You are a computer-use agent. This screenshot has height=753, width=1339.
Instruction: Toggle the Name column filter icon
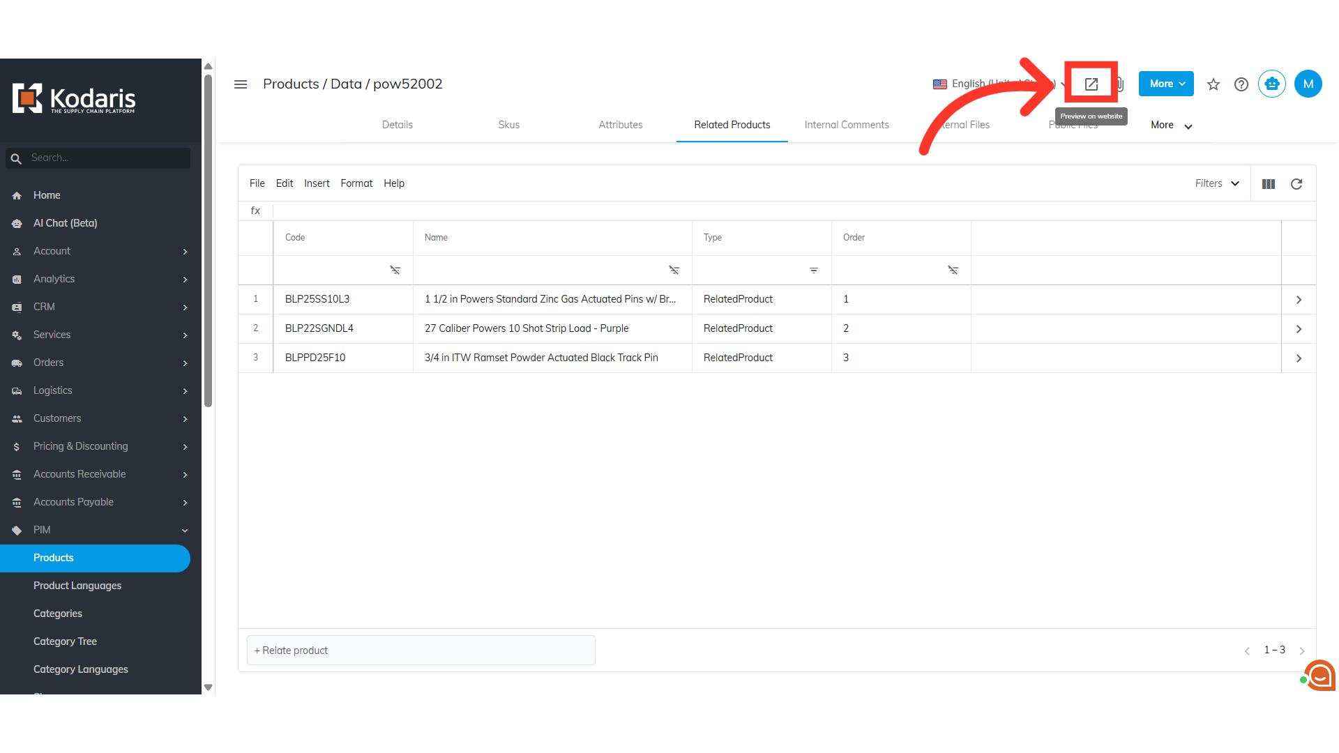point(674,270)
